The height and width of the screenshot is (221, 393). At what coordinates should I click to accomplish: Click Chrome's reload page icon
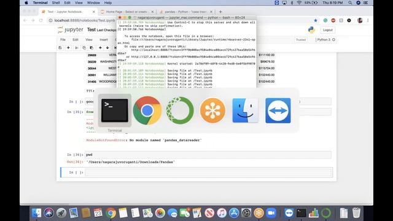tap(41, 20)
